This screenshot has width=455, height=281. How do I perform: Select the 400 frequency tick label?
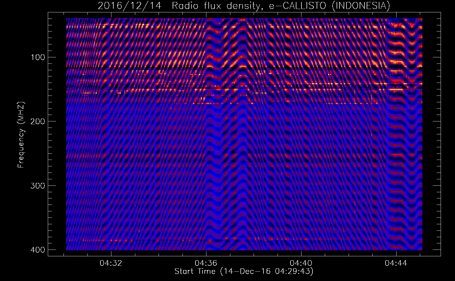pos(37,250)
